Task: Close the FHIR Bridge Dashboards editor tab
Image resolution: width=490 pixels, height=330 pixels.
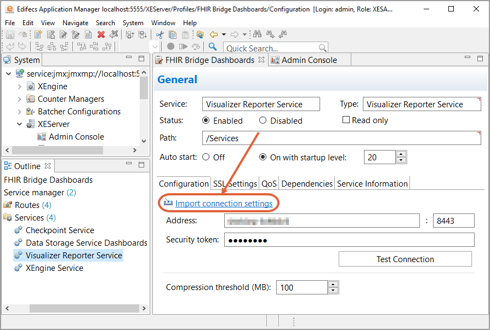Action: [261, 60]
